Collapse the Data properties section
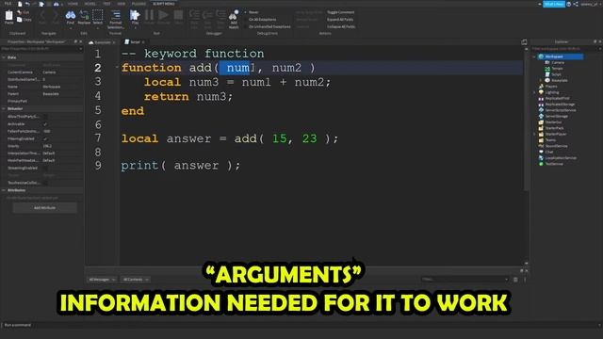 pyautogui.click(x=4, y=57)
